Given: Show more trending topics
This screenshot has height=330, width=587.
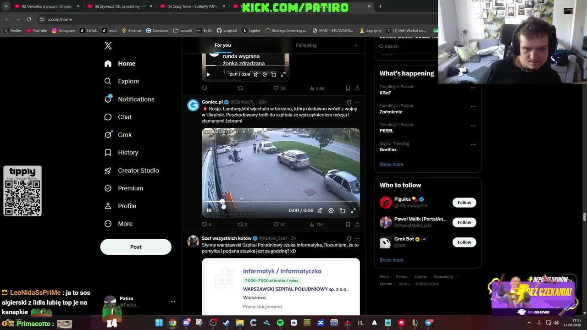Looking at the screenshot, I should (391, 164).
